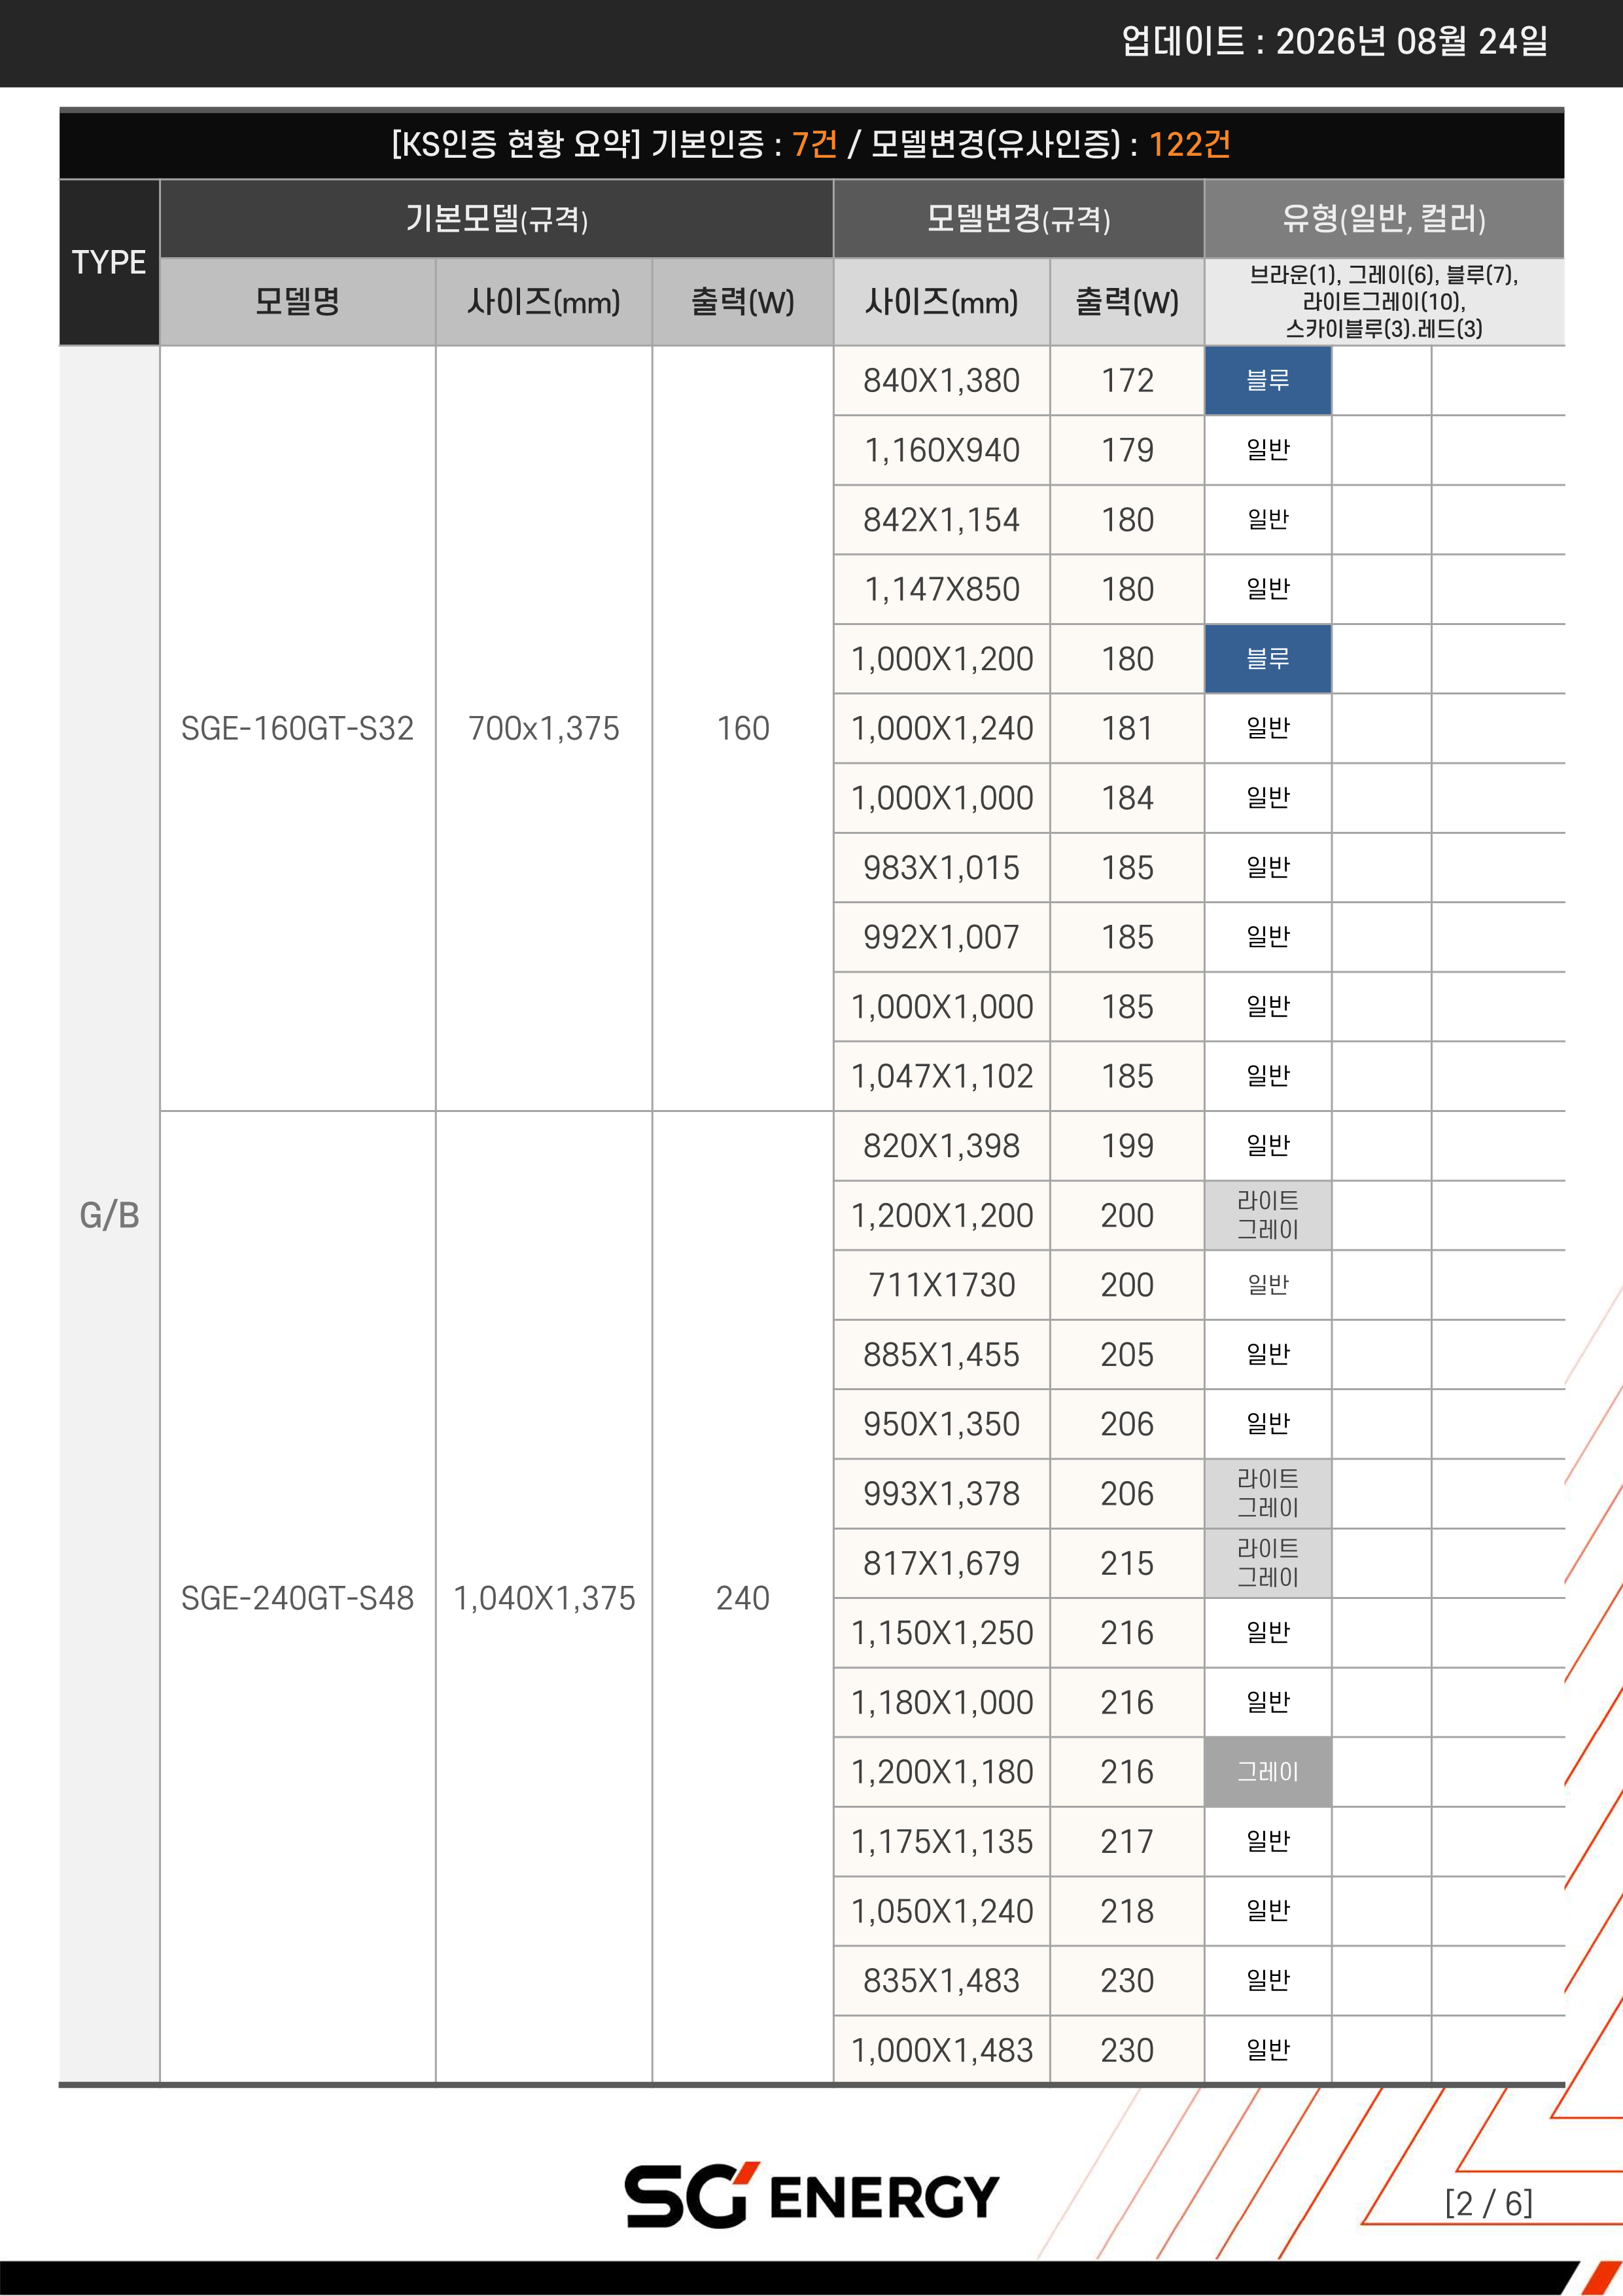Click base size 1,040X1,375

[x=544, y=1598]
